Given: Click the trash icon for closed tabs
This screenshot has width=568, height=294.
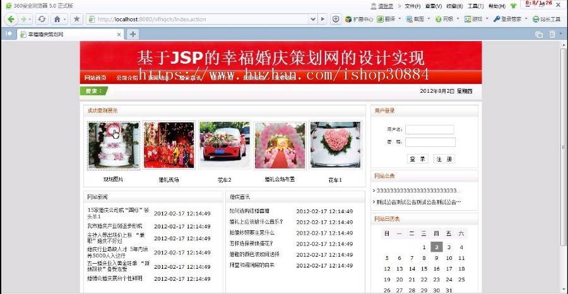Looking at the screenshot, I should tap(552, 35).
